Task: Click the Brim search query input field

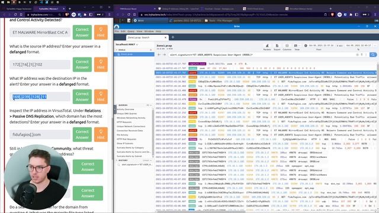Action: [x=261, y=55]
